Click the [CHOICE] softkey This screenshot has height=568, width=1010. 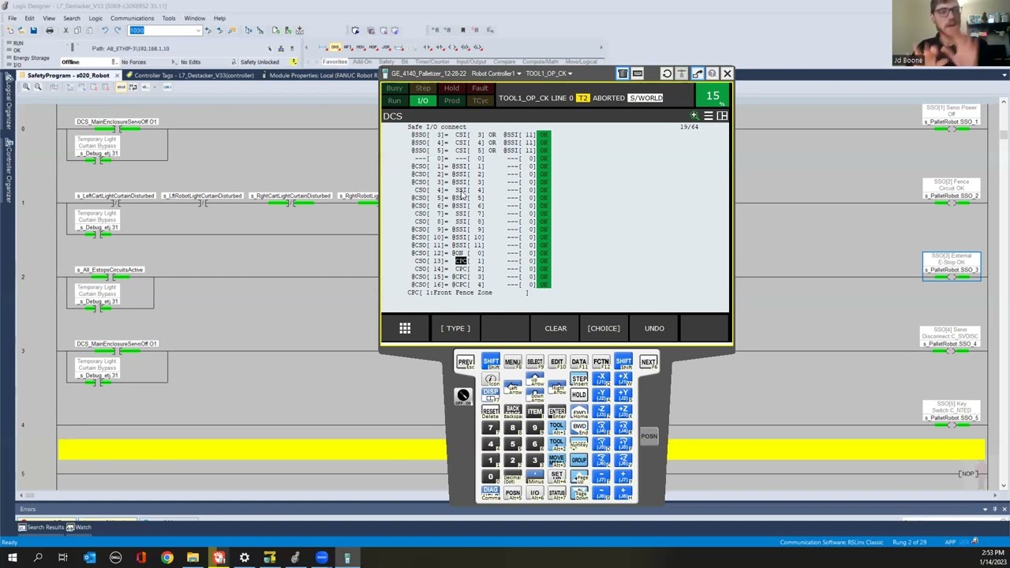tap(604, 328)
